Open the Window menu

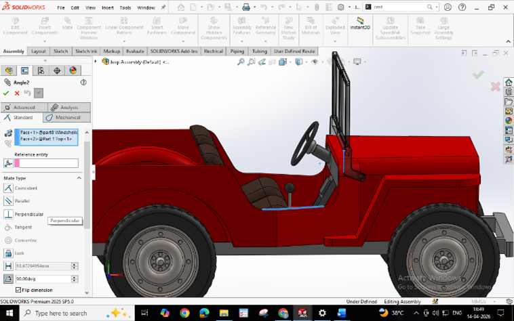146,7
